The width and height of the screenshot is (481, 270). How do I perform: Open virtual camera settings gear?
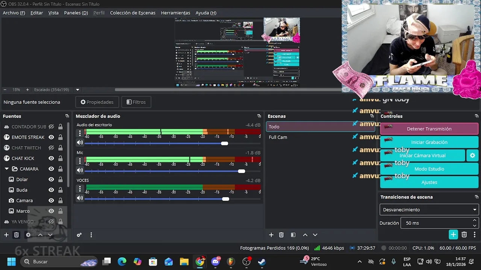point(472,155)
